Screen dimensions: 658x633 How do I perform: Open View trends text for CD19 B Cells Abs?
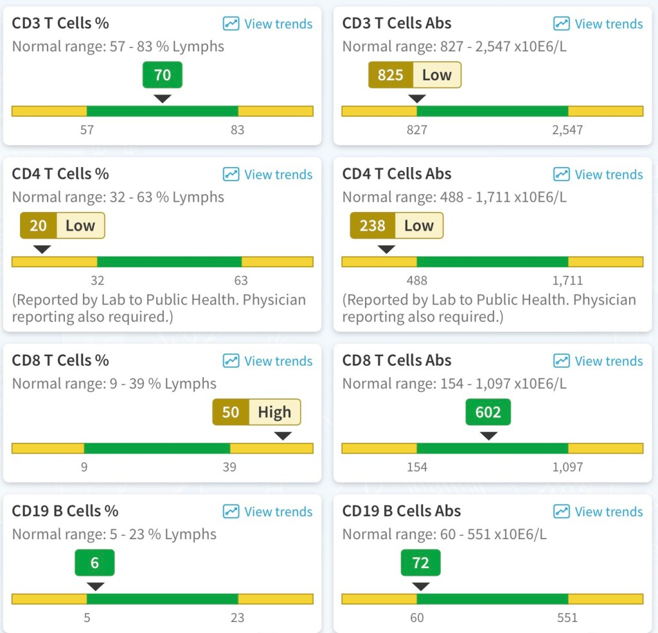click(609, 512)
